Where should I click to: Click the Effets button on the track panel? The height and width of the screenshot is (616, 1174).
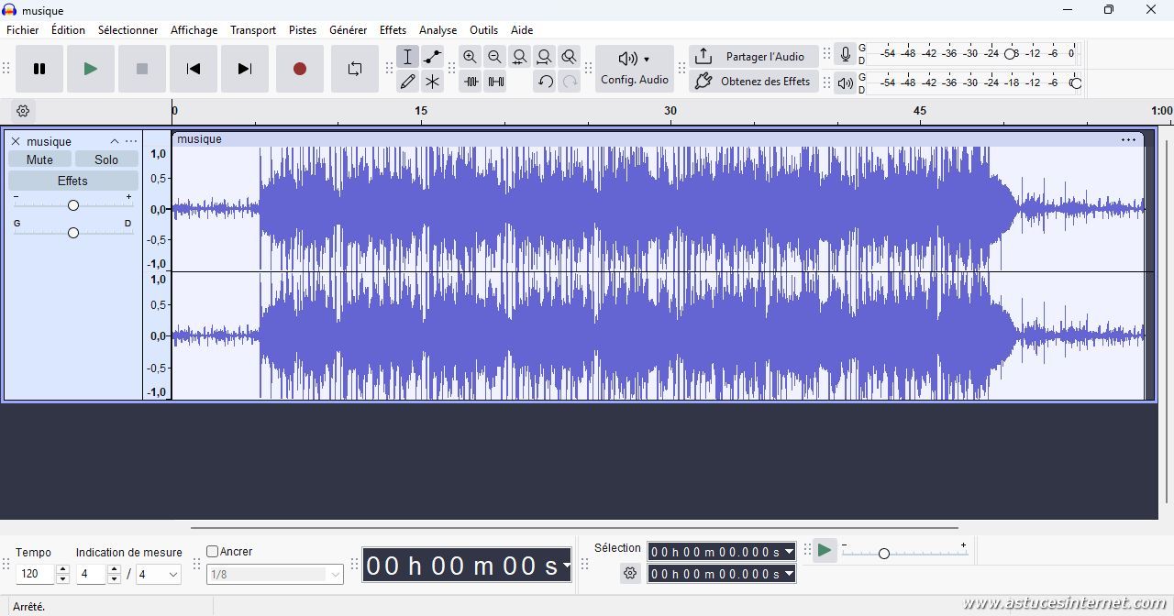coord(72,181)
